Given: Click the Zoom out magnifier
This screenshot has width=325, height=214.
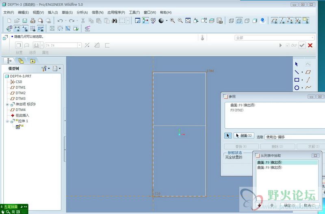Looking at the screenshot, I should point(180,21).
